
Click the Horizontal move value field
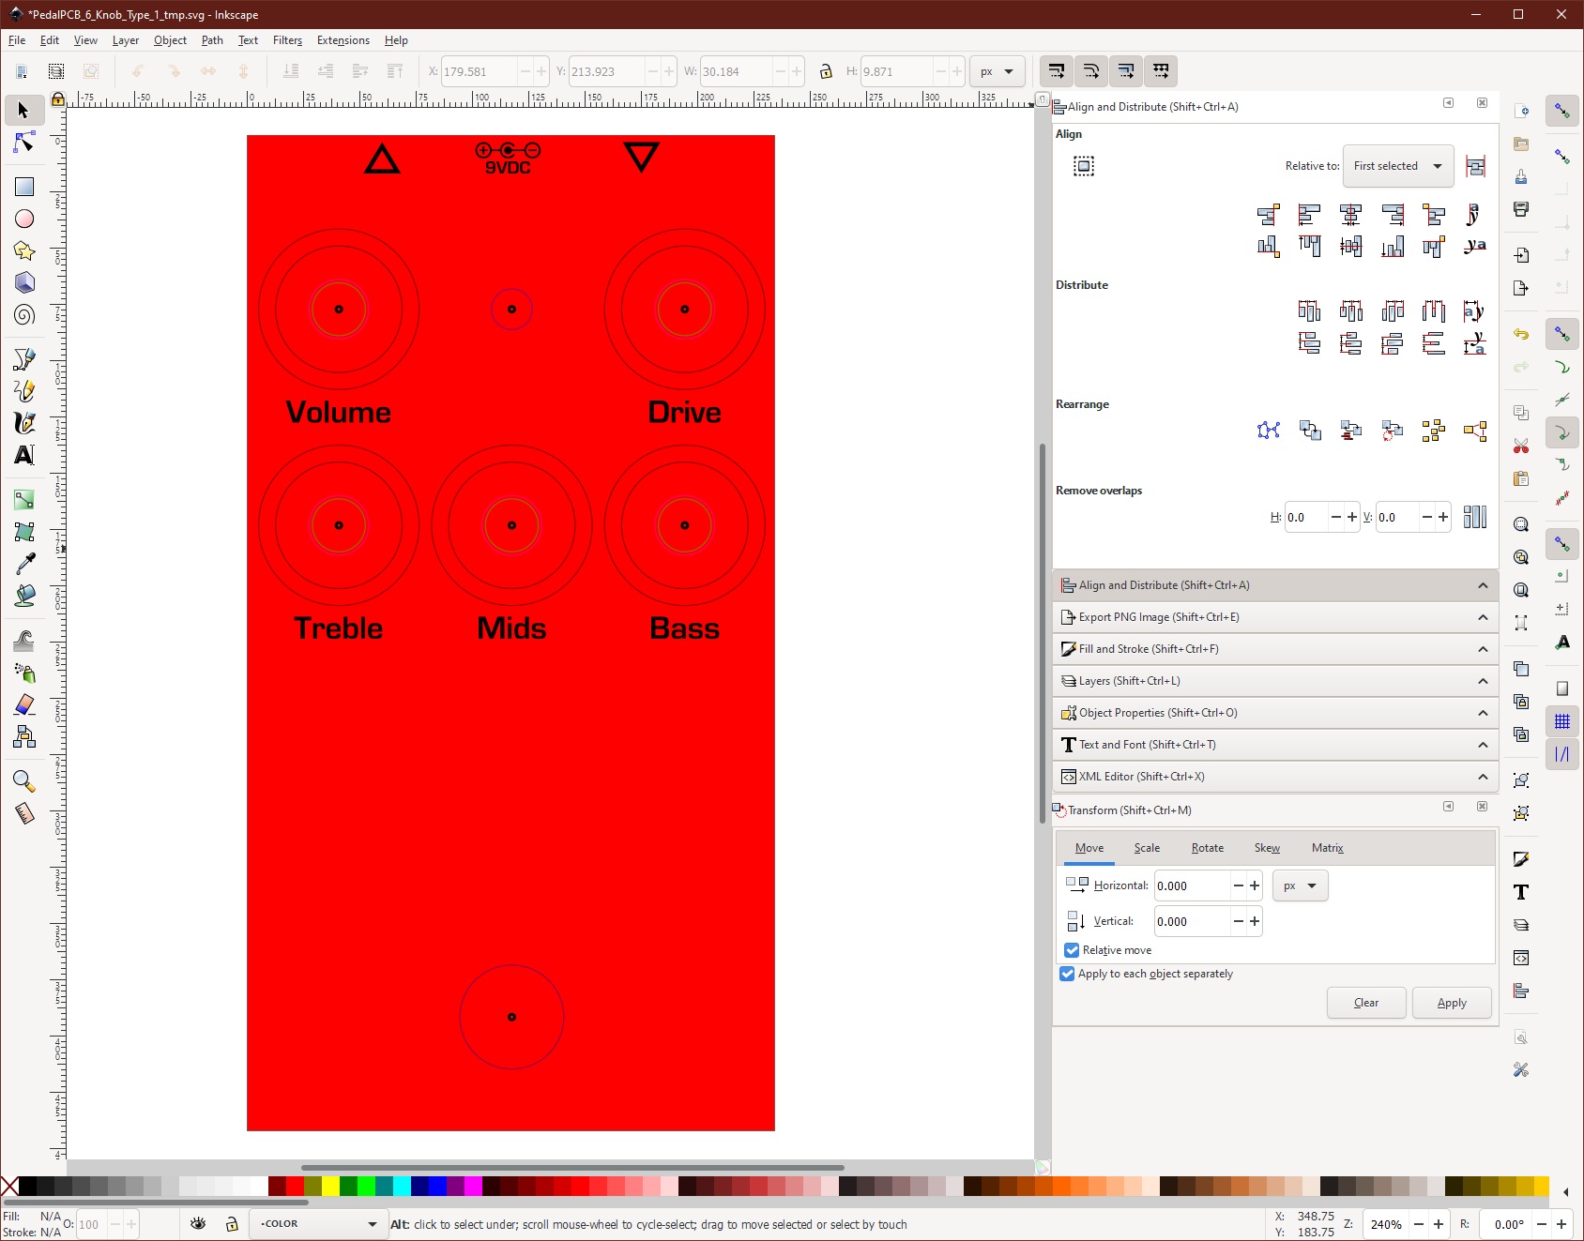[x=1191, y=885]
